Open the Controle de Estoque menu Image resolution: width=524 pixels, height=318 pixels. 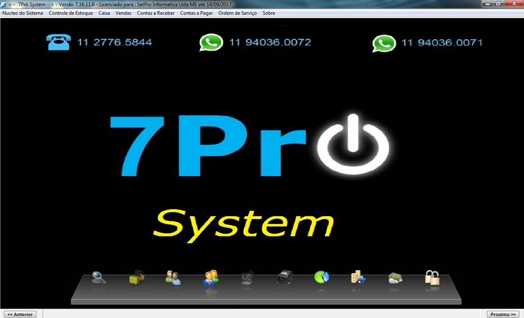pyautogui.click(x=71, y=13)
